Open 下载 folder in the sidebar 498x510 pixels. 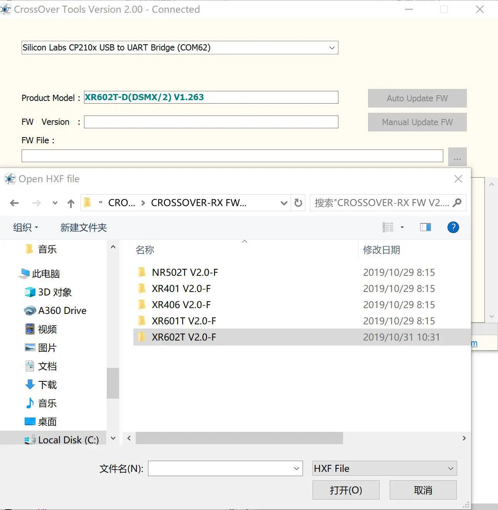(x=47, y=385)
